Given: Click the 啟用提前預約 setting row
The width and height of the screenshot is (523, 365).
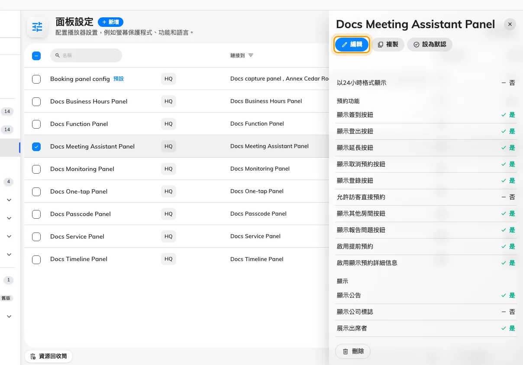Looking at the screenshot, I should click(426, 246).
